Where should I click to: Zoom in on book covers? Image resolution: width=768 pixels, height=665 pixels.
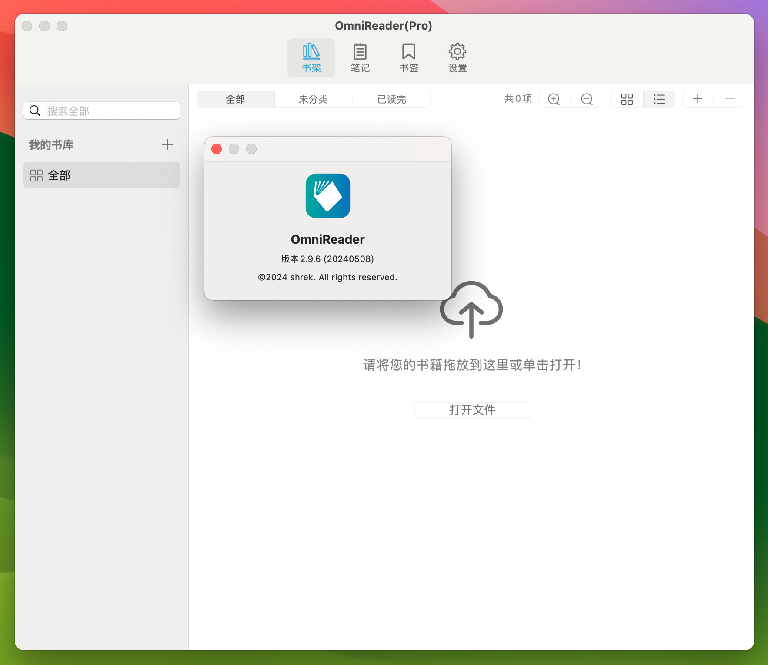[553, 99]
